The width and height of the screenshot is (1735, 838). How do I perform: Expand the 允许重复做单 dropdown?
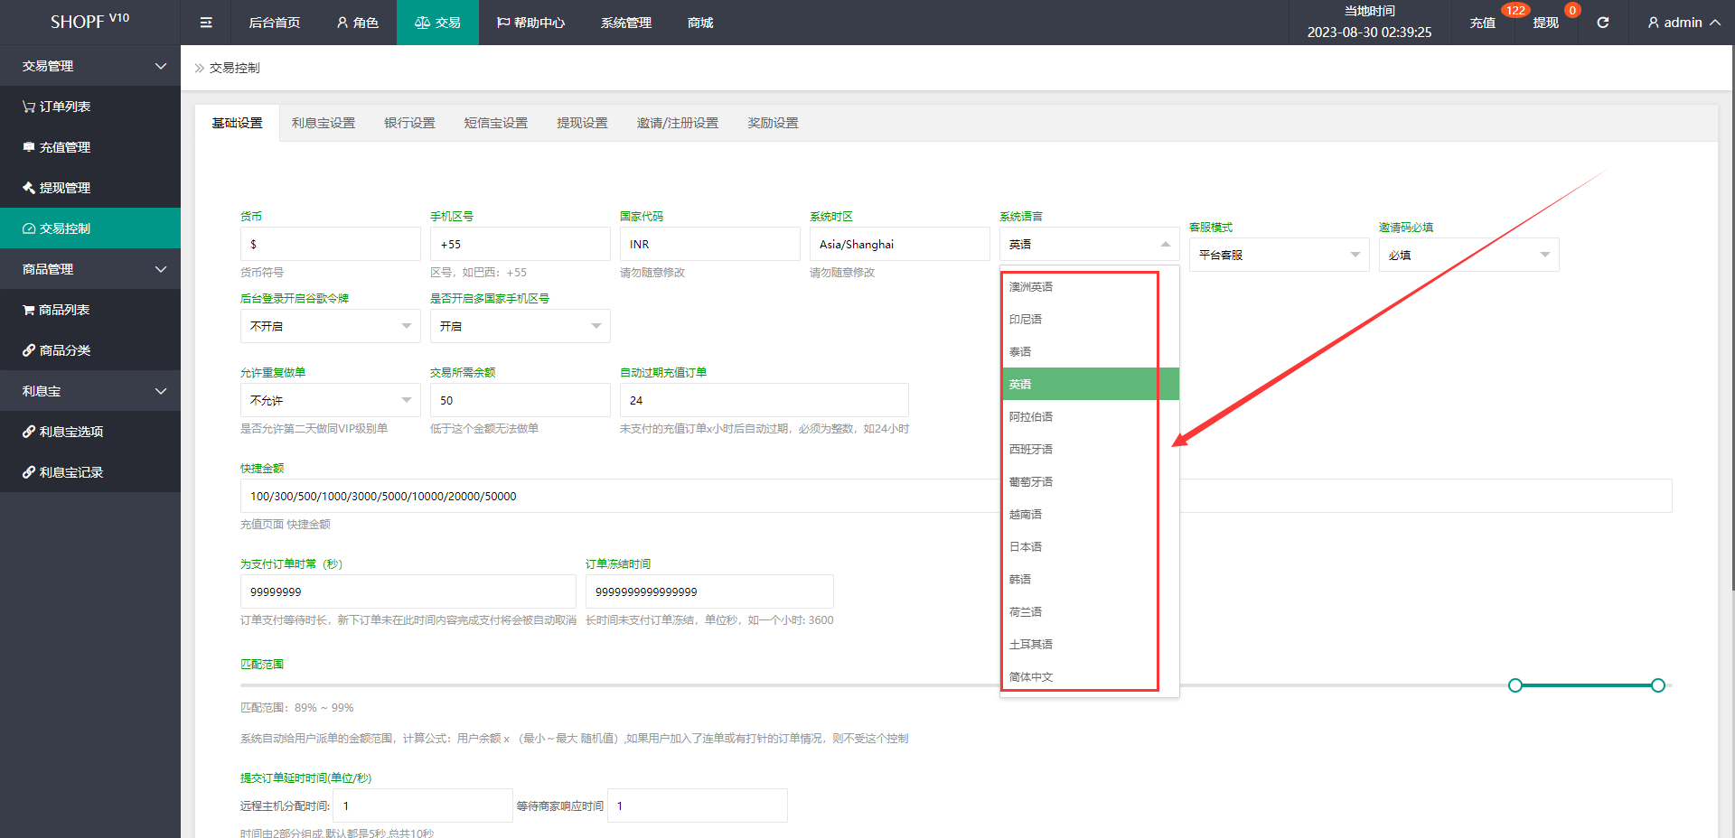pos(330,401)
